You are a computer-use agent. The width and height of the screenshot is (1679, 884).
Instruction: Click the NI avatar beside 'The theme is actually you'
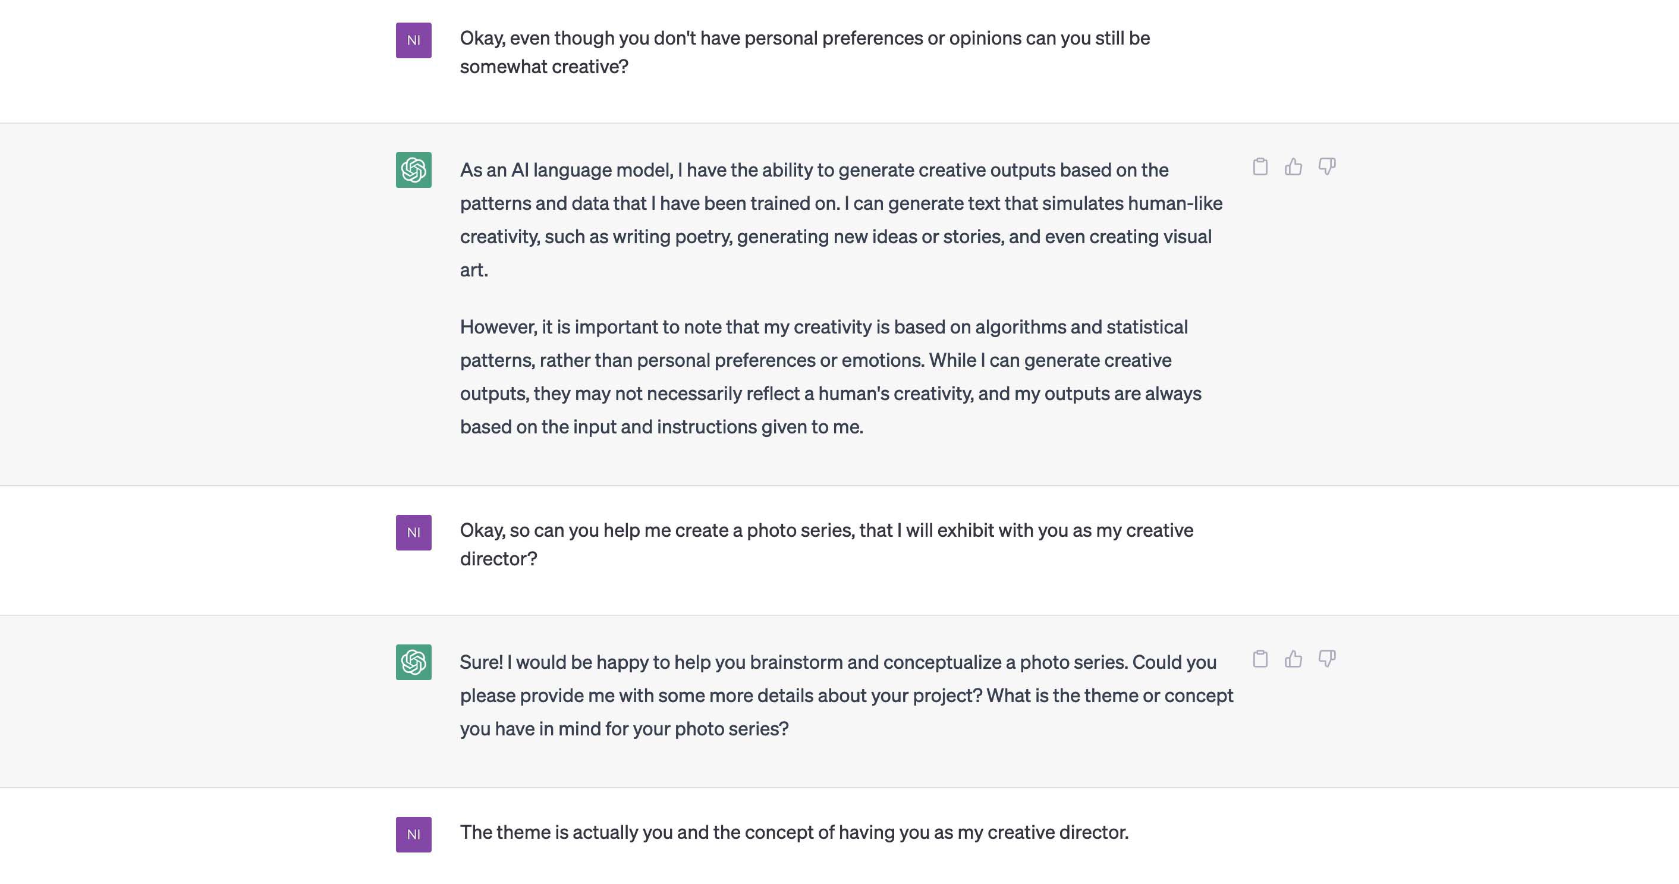pyautogui.click(x=413, y=835)
